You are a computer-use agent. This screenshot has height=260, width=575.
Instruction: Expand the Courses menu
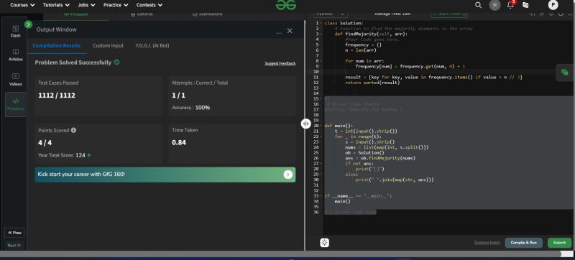pos(23,5)
